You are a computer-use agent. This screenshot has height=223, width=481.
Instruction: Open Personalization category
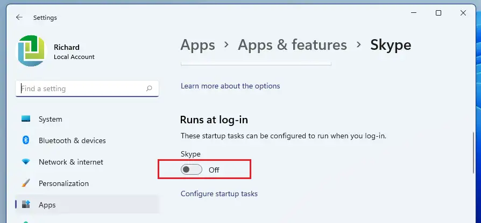tap(87, 183)
